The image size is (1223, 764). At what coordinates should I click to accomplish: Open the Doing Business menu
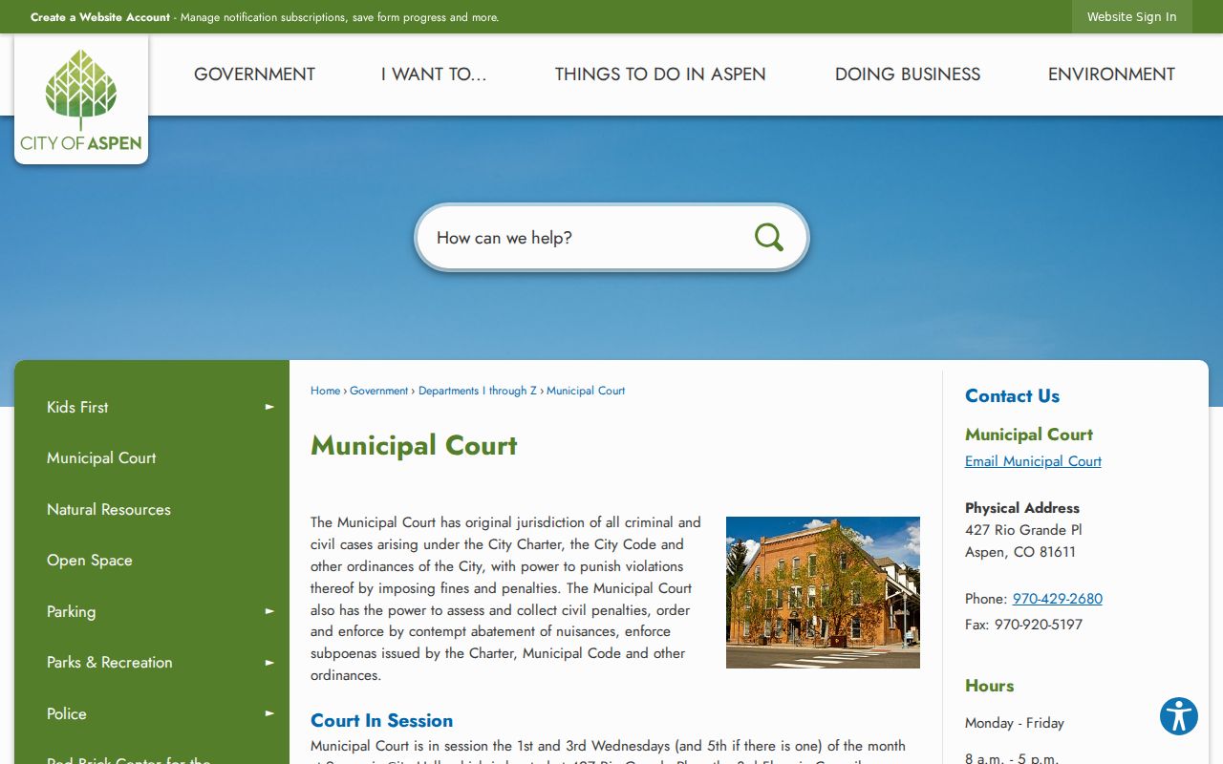coord(908,74)
